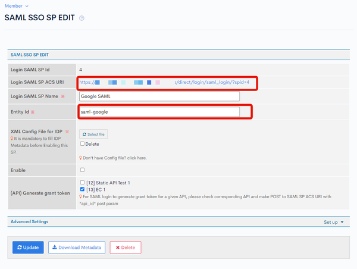Tick the Delete checkbox for config file
The height and width of the screenshot is (269, 357).
[x=82, y=144]
